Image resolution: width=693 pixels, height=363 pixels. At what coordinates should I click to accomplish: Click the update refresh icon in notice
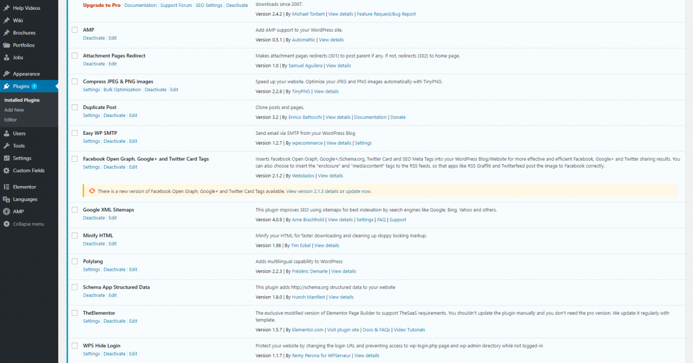91,191
